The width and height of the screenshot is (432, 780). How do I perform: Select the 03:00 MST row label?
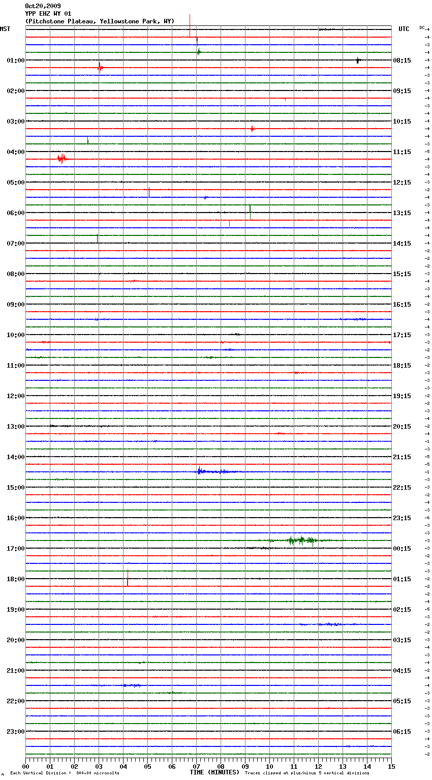16,122
